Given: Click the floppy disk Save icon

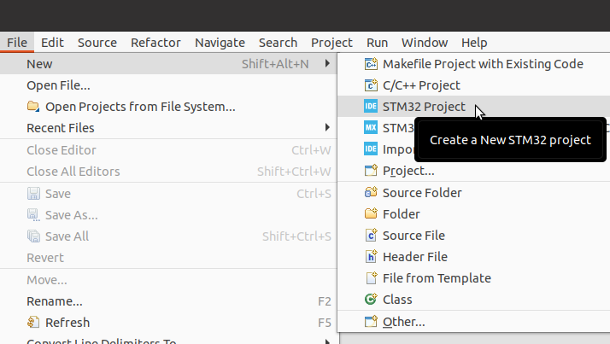Looking at the screenshot, I should click(x=33, y=194).
